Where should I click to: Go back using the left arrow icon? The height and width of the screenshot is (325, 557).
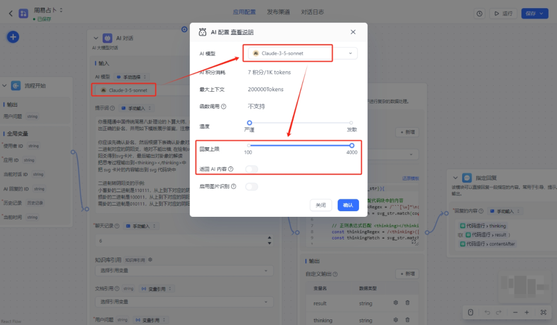(x=11, y=13)
